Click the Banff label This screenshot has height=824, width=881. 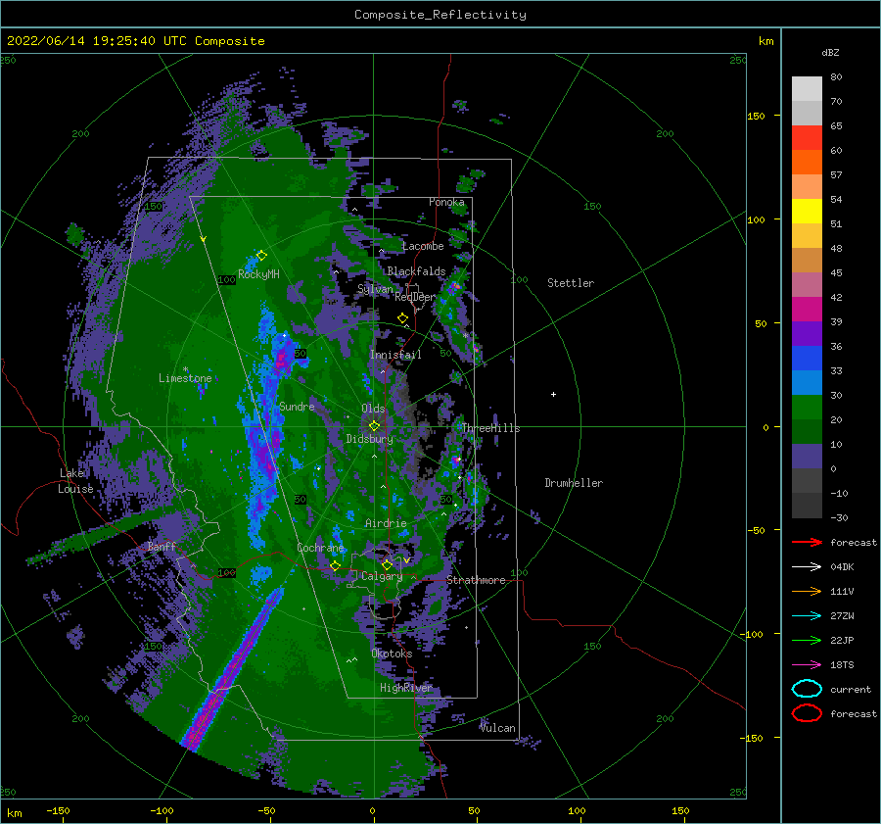[x=162, y=547]
